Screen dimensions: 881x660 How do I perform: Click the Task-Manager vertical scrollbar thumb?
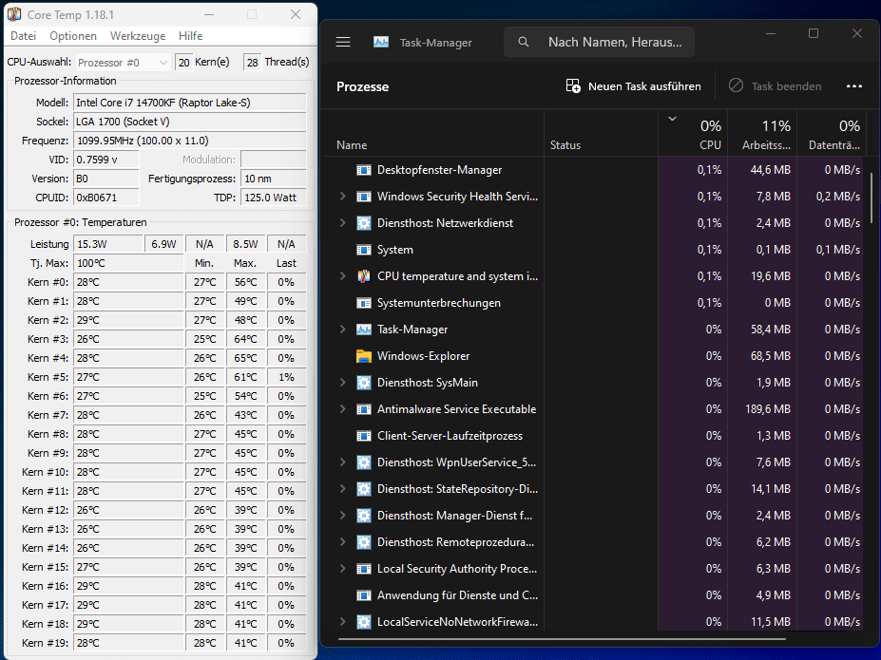pos(871,198)
